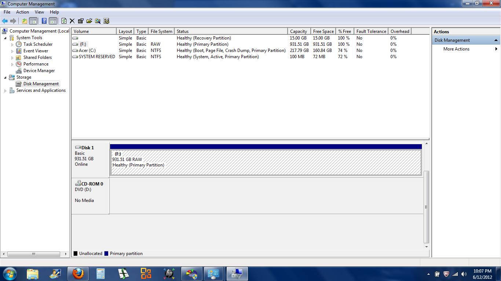Open Microsoft Office from the taskbar
The height and width of the screenshot is (281, 501).
tap(146, 274)
